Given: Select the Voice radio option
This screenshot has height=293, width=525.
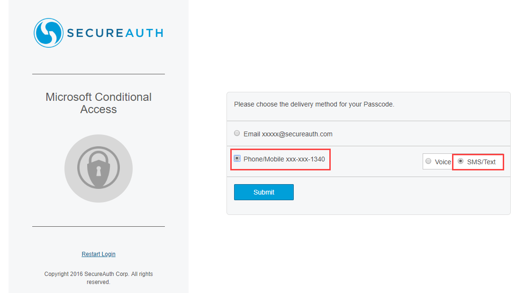Looking at the screenshot, I should click(x=428, y=161).
